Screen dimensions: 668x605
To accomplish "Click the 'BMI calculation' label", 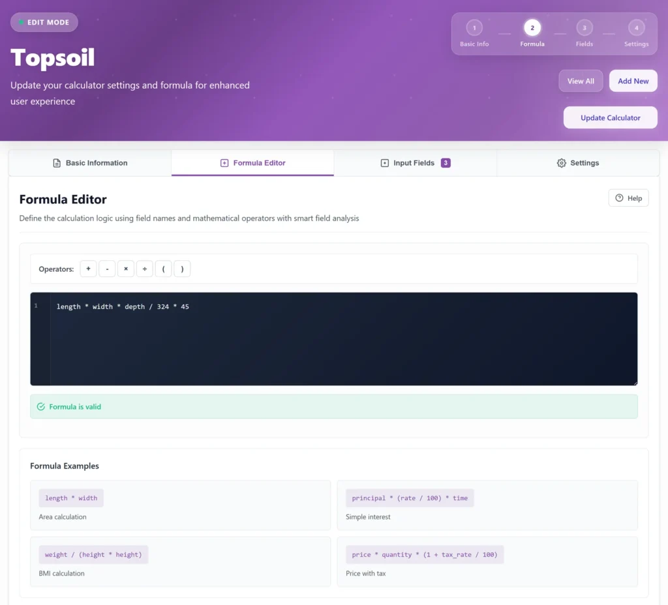I will tap(62, 574).
